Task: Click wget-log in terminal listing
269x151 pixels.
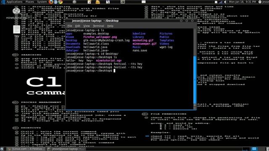Action: point(166,47)
